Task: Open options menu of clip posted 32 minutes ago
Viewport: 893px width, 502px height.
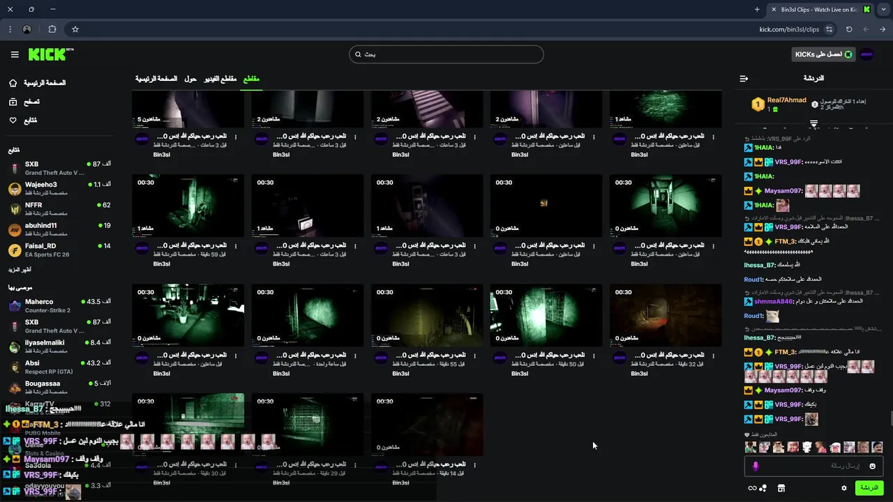Action: tap(713, 356)
